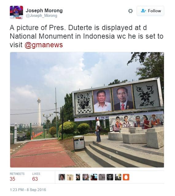Image resolution: width=175 pixels, height=196 pixels.
Task: Open the first liker avatar
Action: [62, 177]
